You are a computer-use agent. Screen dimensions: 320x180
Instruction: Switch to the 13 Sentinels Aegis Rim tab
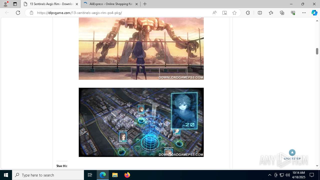[51, 4]
